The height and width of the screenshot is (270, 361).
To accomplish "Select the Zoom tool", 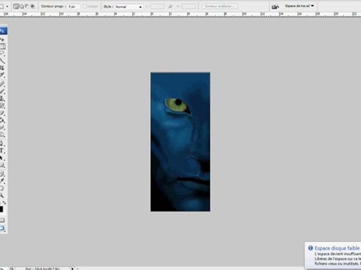I will click(x=2, y=195).
